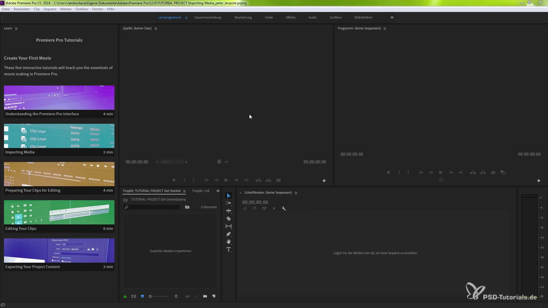This screenshot has width=548, height=308.
Task: Step back one frame in Source monitor
Action: click(x=216, y=180)
